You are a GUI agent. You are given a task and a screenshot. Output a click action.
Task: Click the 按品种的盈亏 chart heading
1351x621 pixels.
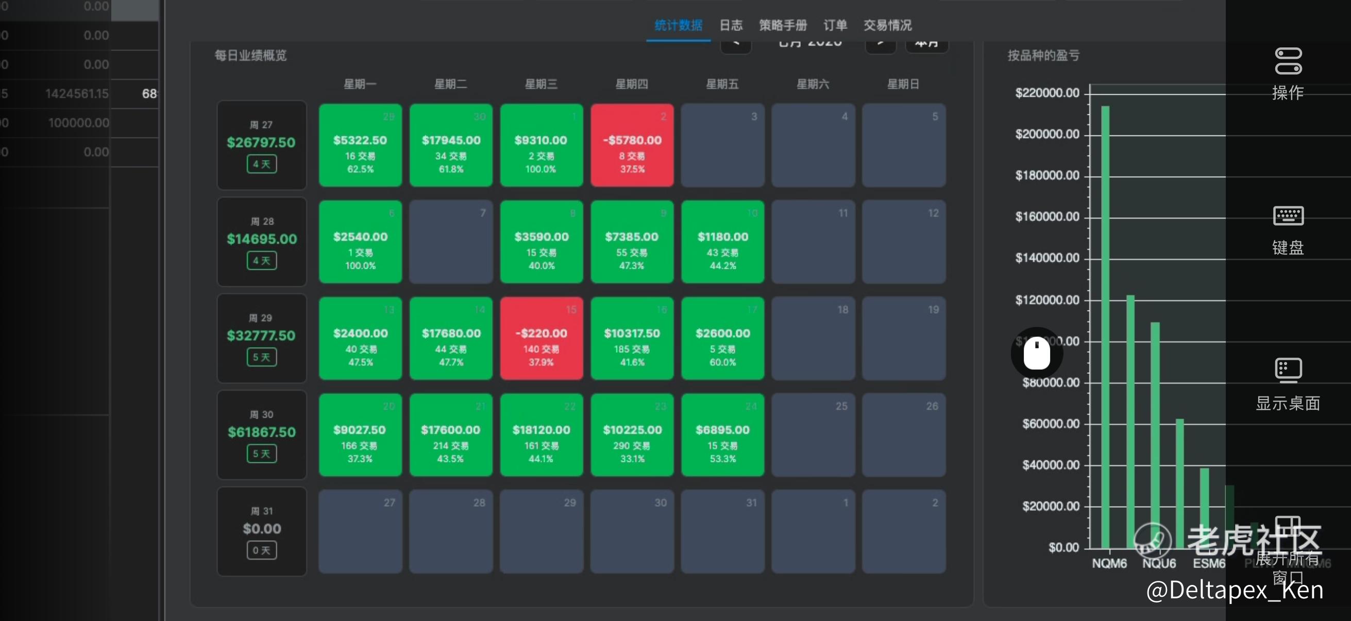[x=1044, y=56]
